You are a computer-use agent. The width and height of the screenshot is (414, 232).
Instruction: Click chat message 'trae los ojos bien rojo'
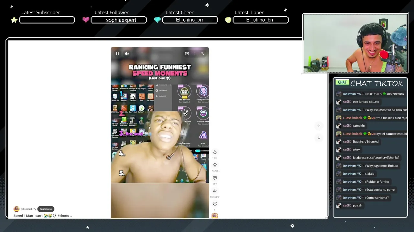click(392, 118)
